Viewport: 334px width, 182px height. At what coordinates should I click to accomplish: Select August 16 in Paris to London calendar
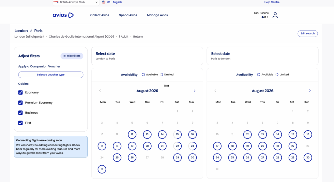click(308, 134)
